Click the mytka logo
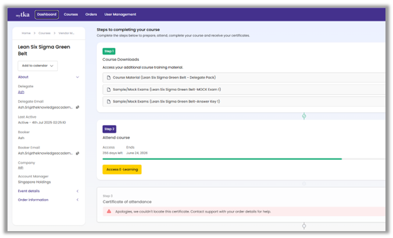393x238 pixels. (x=23, y=14)
